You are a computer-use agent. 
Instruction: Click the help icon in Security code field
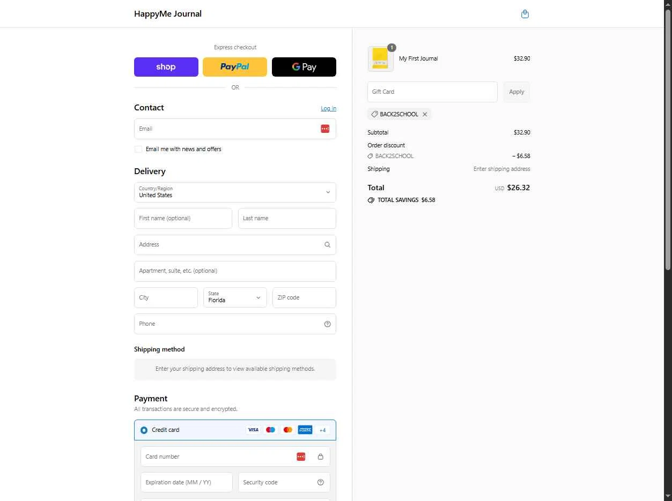(321, 482)
